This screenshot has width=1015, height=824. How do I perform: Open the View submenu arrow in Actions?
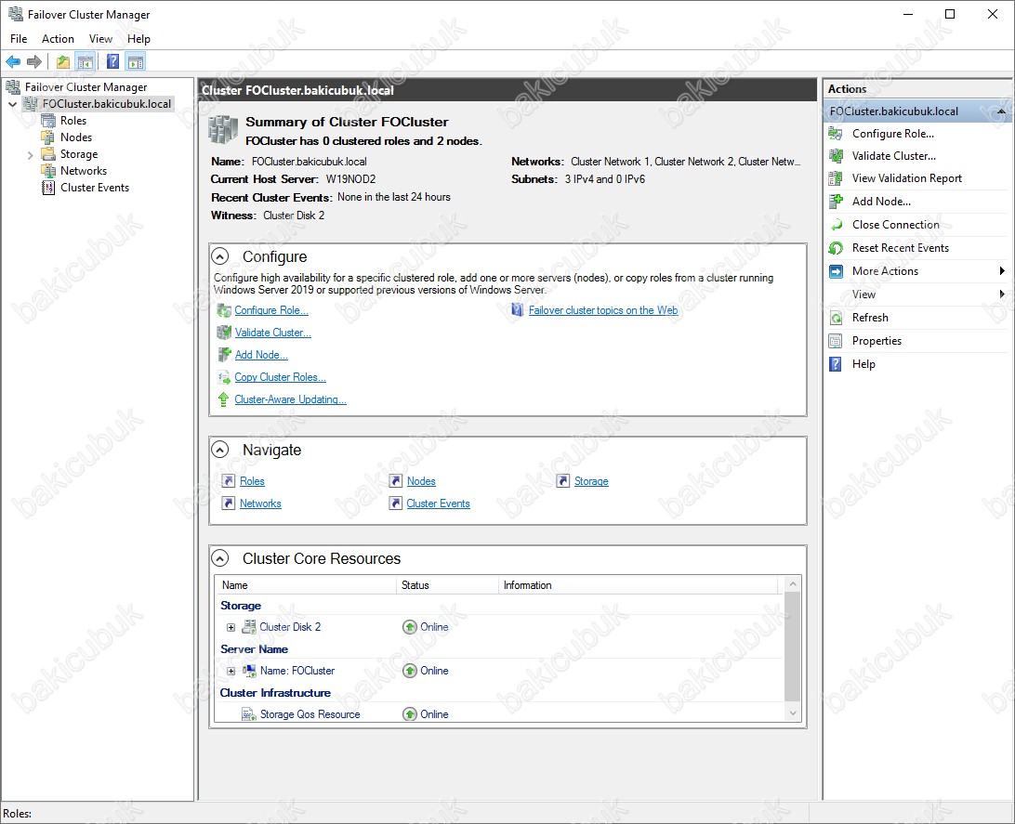1002,294
